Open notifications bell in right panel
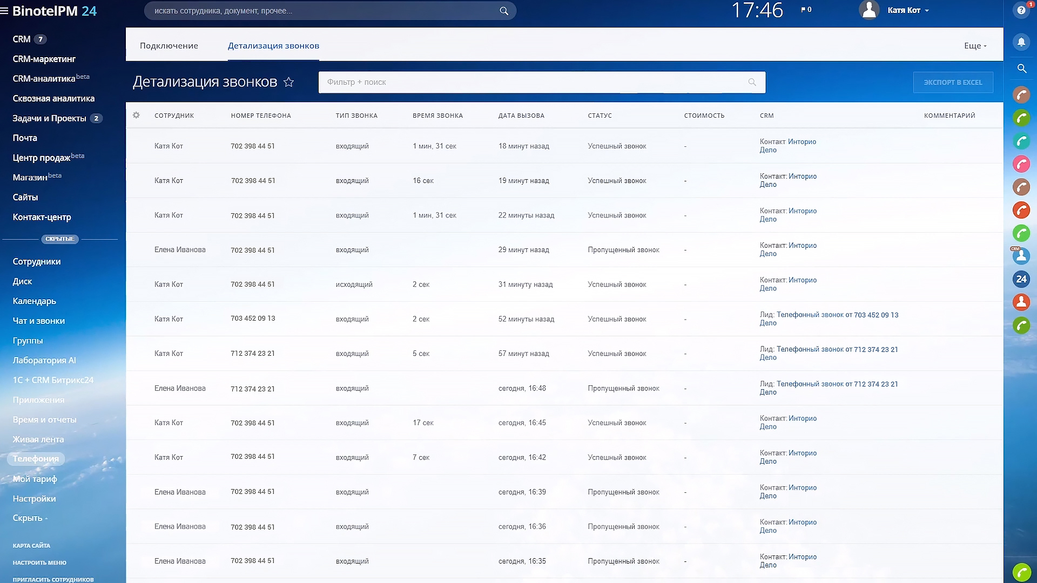1037x583 pixels. [x=1021, y=42]
